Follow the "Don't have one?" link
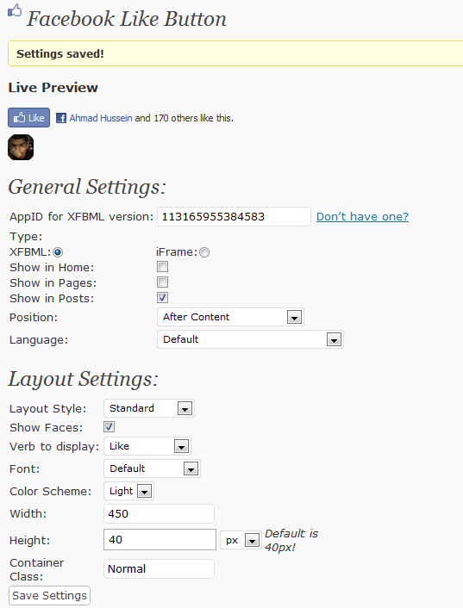Viewport: 463px width, 608px height. coord(362,216)
